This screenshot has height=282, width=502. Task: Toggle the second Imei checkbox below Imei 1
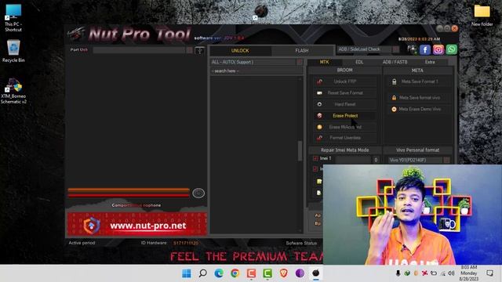click(315, 168)
